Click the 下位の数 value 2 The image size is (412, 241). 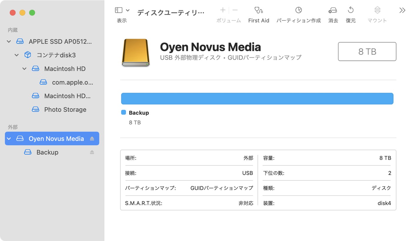[390, 173]
